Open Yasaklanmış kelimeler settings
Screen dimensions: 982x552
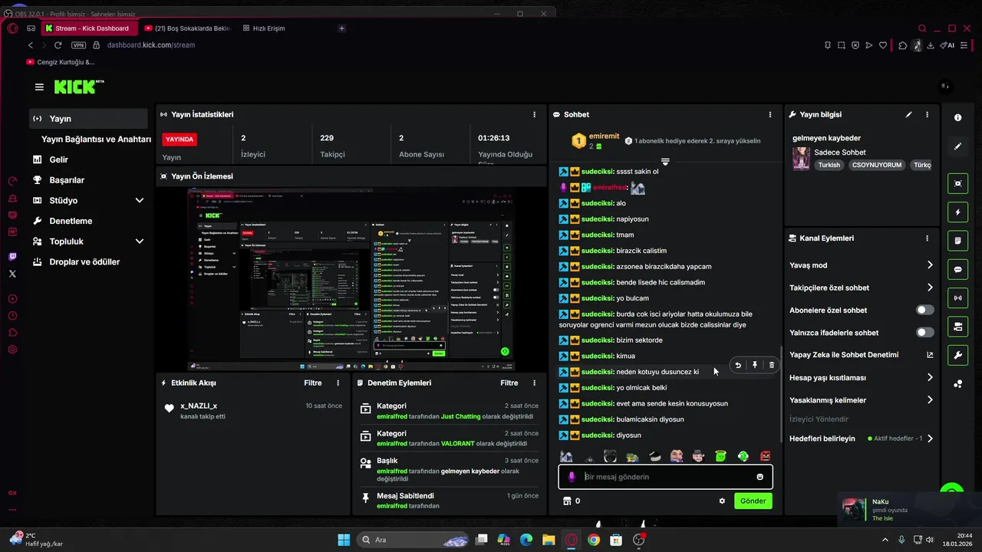861,400
